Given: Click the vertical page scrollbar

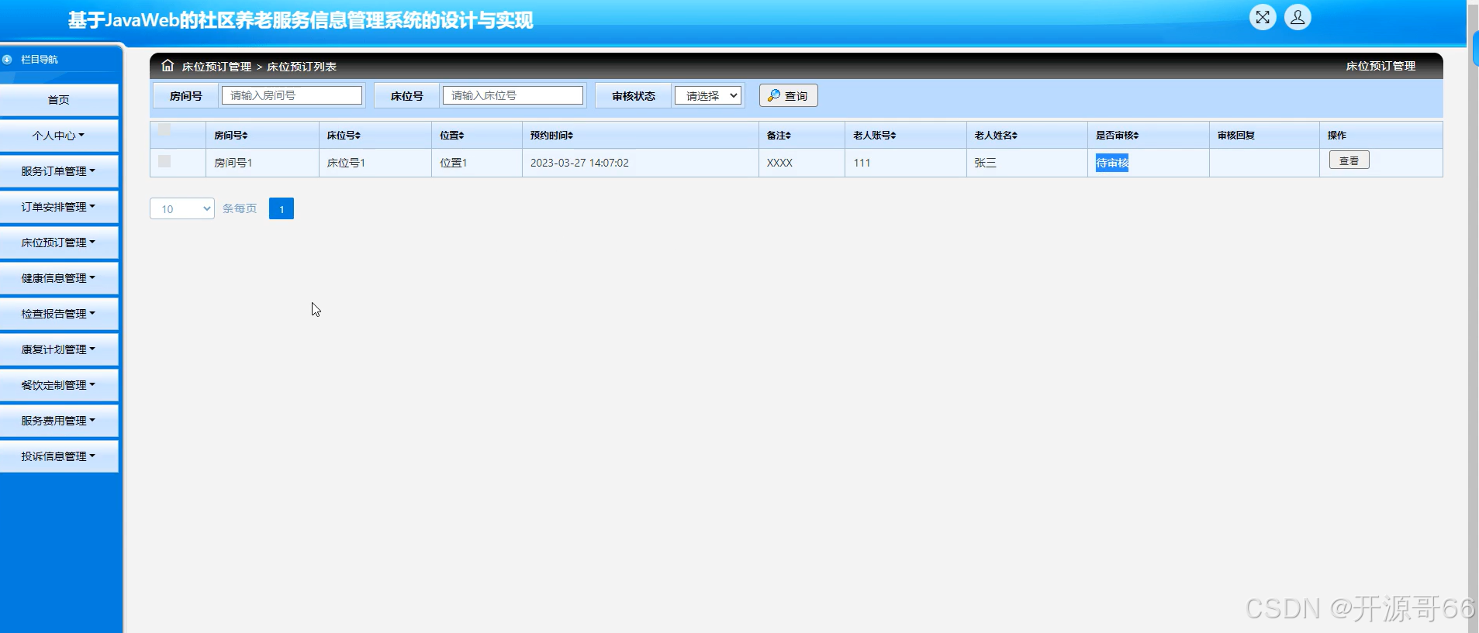Looking at the screenshot, I should [x=1473, y=316].
